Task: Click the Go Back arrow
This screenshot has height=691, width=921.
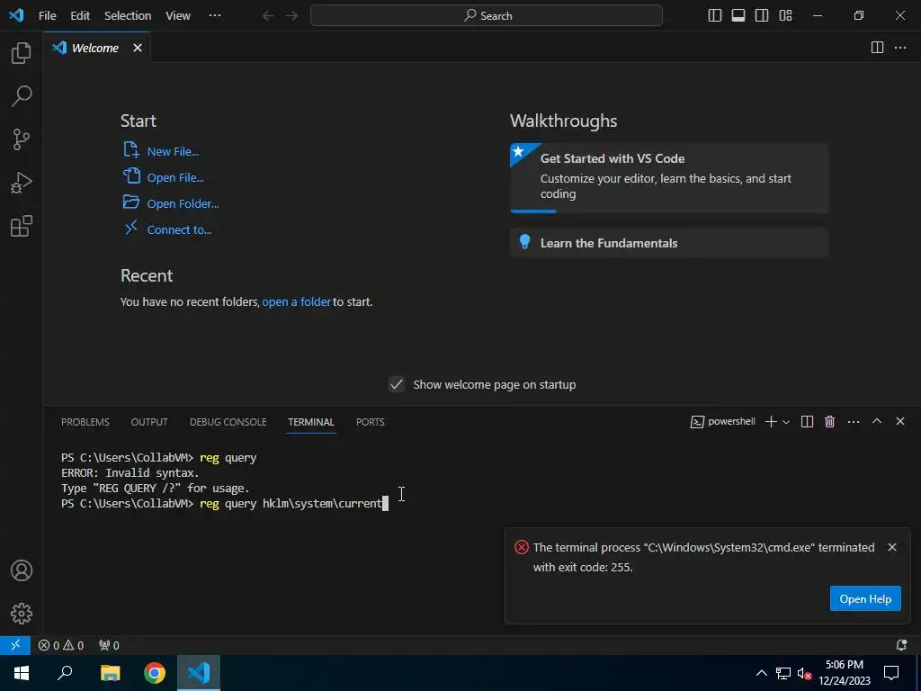Action: (268, 16)
